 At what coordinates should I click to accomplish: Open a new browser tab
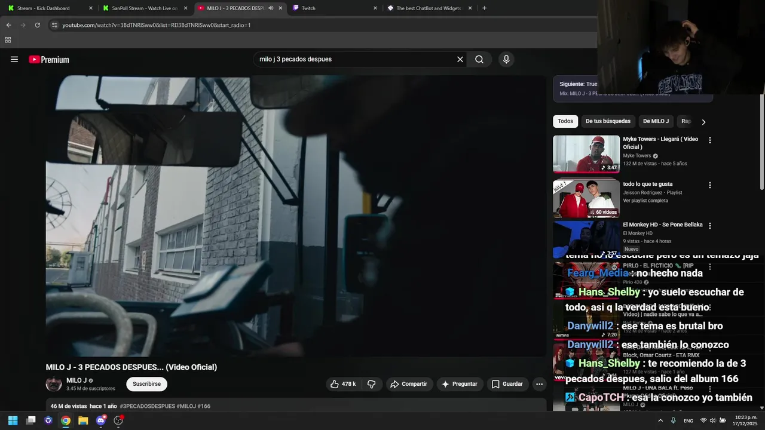click(484, 8)
